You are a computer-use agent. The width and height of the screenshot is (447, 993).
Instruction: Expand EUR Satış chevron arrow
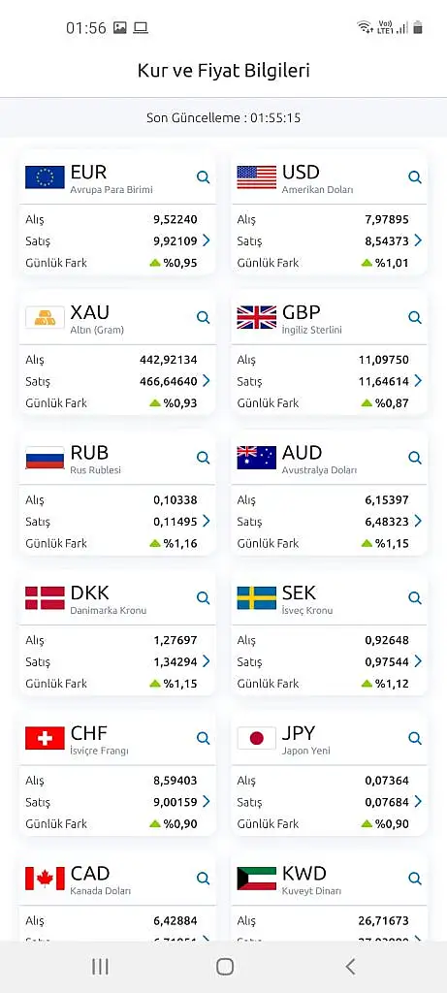pos(206,240)
